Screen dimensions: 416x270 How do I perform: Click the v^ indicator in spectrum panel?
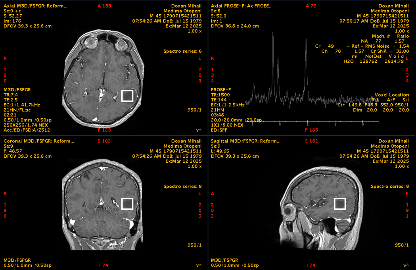406,130
